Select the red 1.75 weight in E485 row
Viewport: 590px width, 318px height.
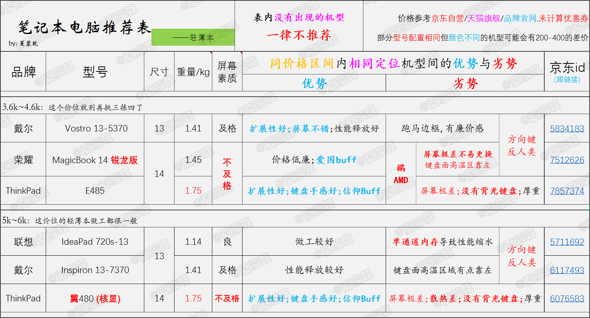click(193, 191)
